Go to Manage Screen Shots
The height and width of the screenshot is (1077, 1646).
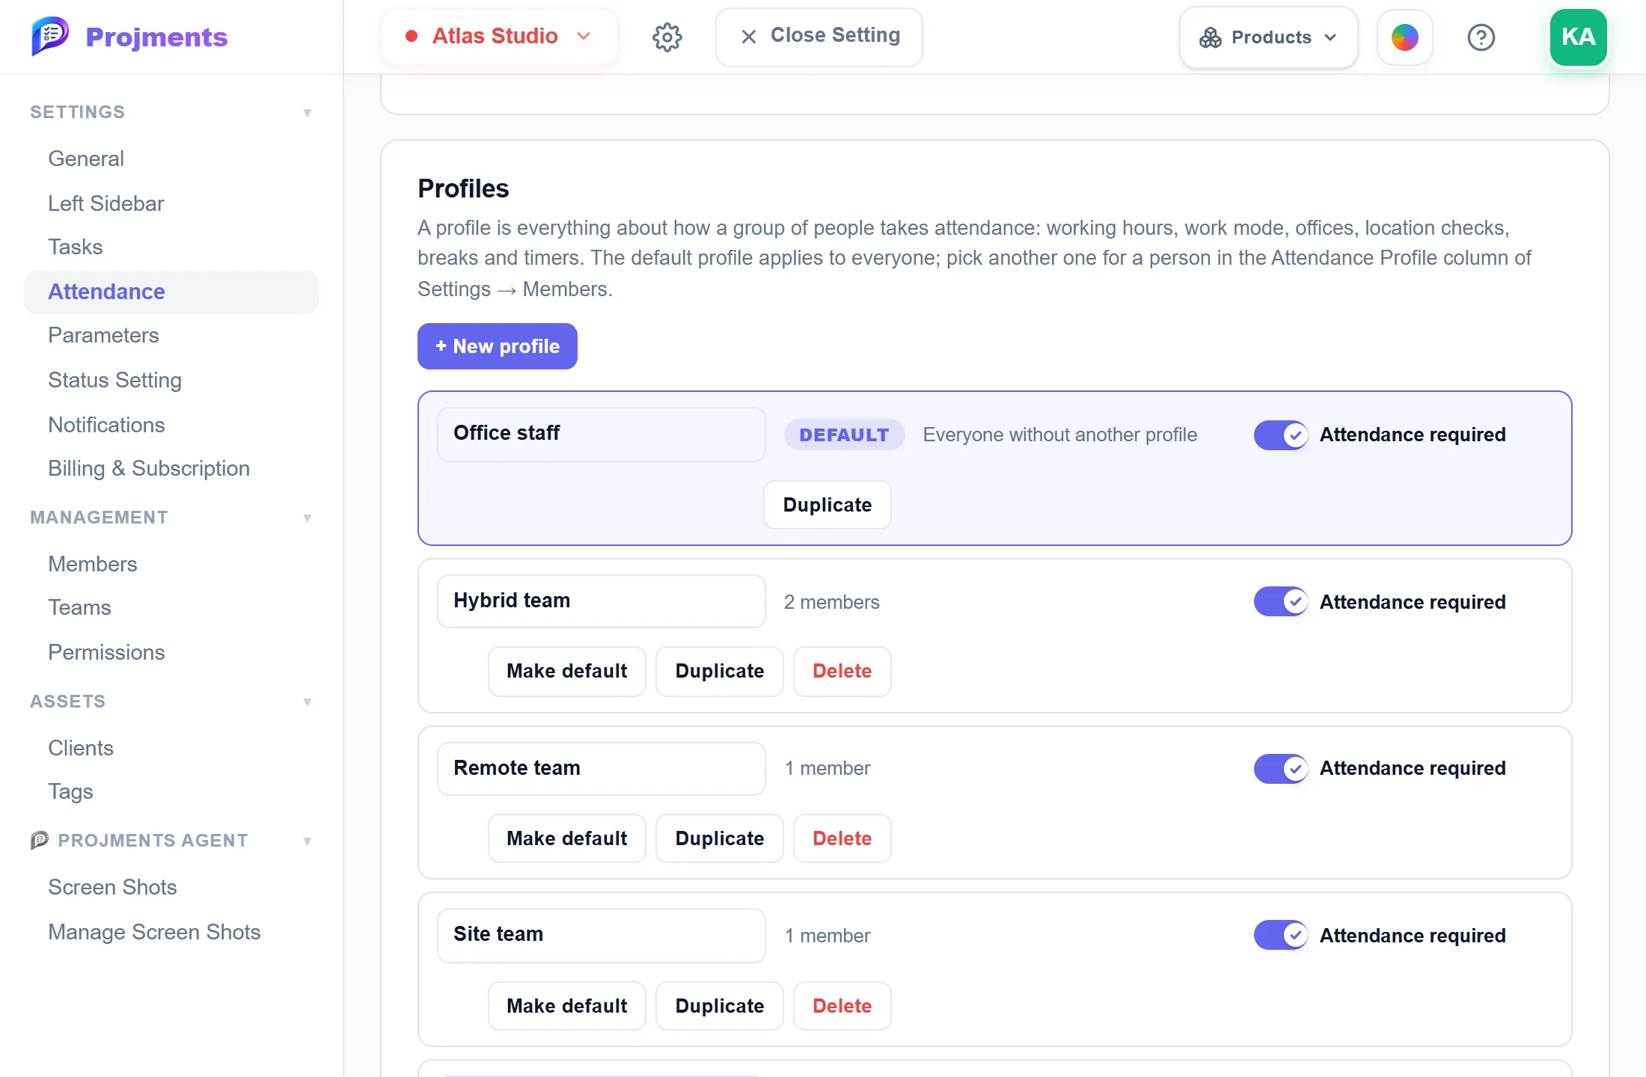click(154, 932)
